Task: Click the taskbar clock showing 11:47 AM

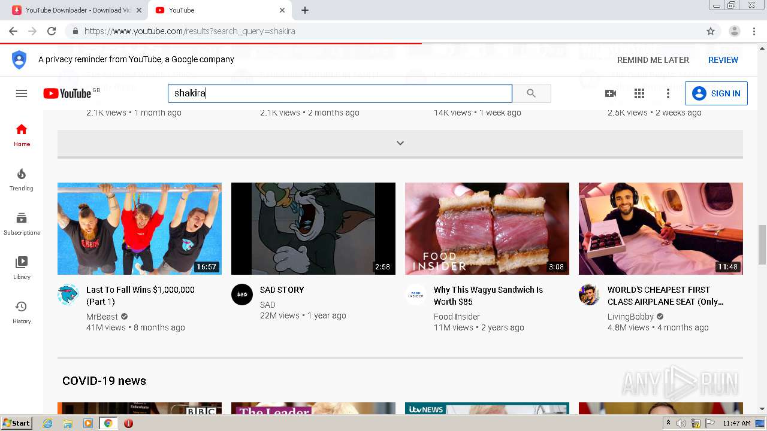Action: [736, 423]
